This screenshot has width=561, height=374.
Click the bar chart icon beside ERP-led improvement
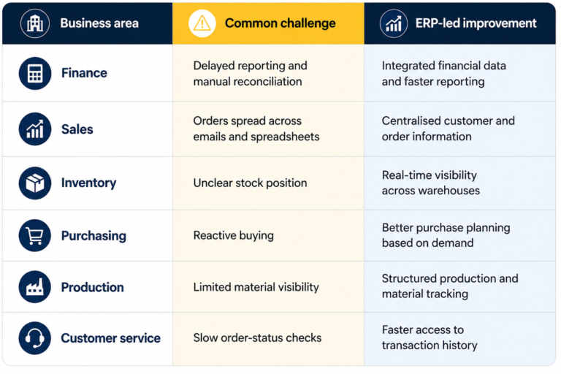click(394, 23)
